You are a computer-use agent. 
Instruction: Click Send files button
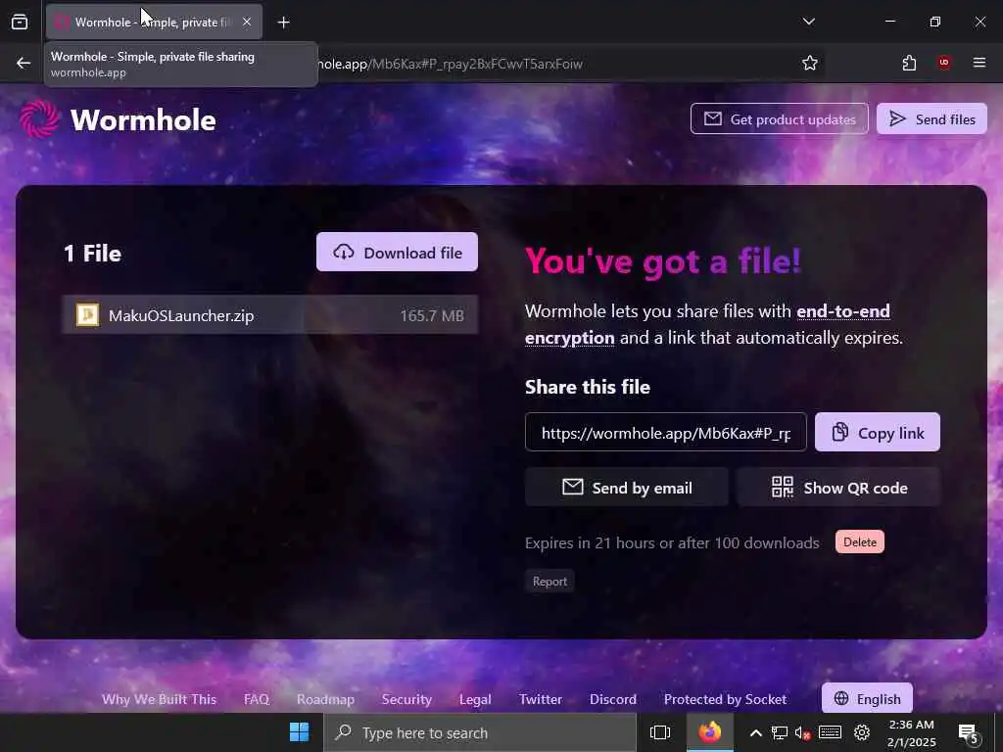(x=932, y=118)
